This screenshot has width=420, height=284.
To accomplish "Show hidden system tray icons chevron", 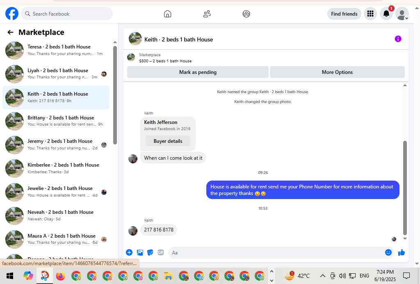I will 323,276.
